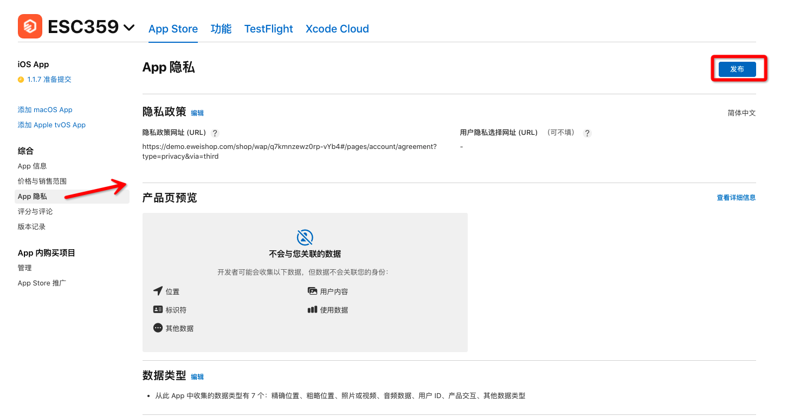Select App 隐私 in sidebar

pyautogui.click(x=72, y=197)
